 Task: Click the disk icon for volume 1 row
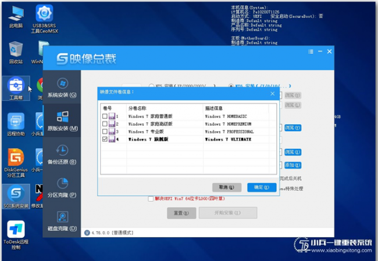click(112, 117)
